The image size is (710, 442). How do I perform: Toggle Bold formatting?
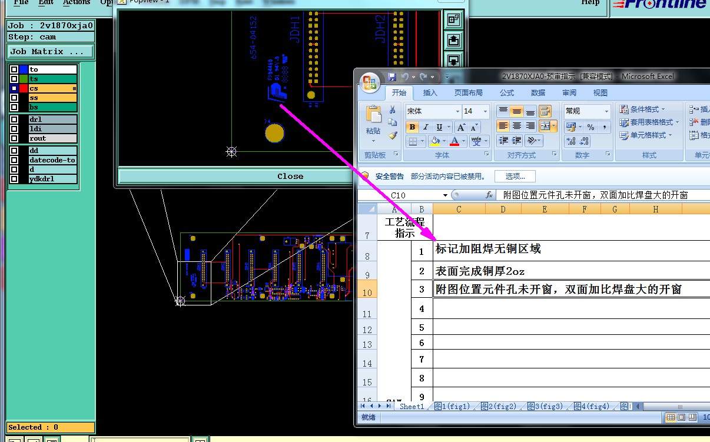point(412,127)
